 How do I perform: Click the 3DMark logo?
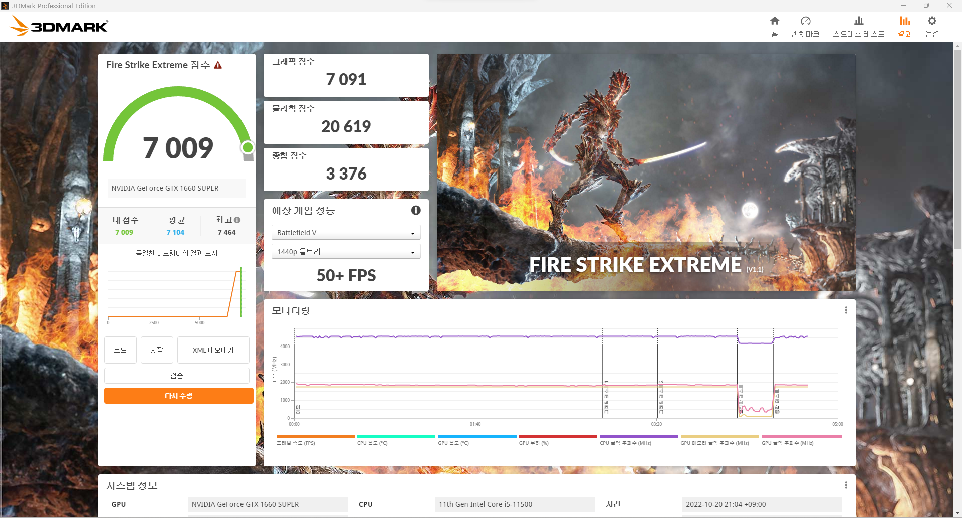click(59, 26)
